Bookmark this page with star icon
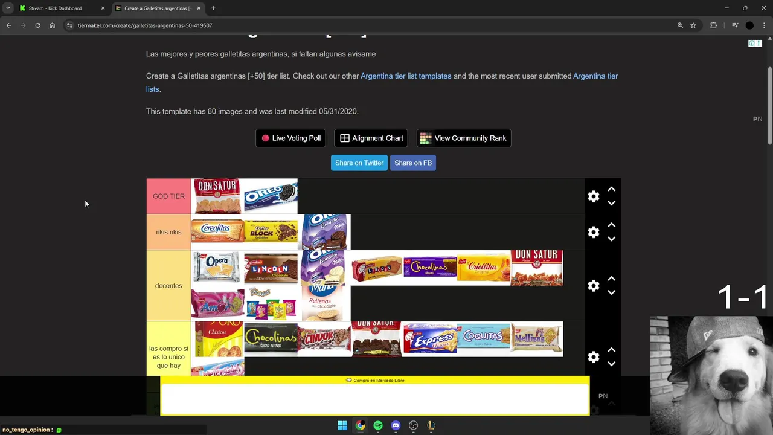Screen dimensions: 773x435 (693, 25)
